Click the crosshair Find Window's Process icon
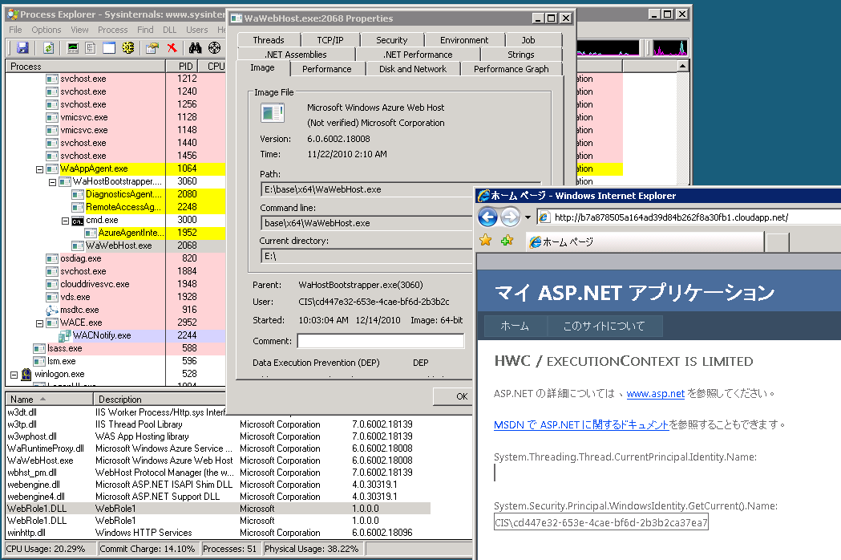Image resolution: width=841 pixels, height=560 pixels. click(x=214, y=48)
